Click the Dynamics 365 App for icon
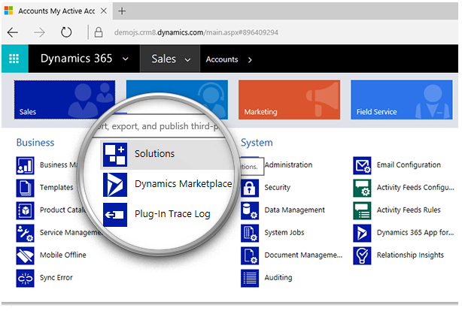The image size is (462, 311). tap(362, 233)
